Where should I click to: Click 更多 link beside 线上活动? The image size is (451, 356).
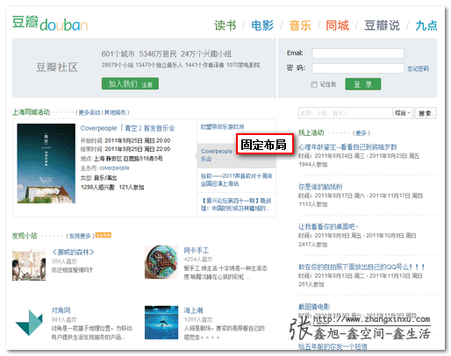click(x=361, y=133)
